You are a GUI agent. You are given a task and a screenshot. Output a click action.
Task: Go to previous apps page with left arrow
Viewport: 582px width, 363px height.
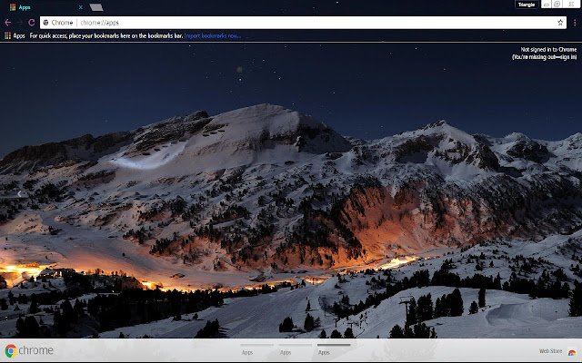click(19, 193)
